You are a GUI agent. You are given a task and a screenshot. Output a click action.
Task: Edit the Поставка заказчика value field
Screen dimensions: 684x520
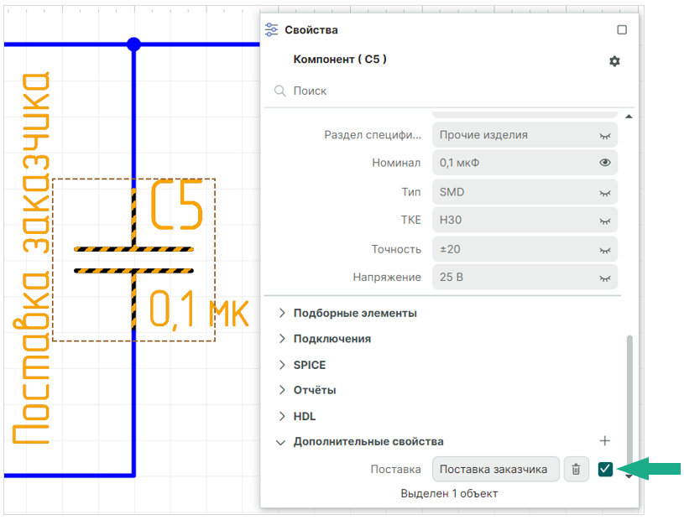point(496,470)
